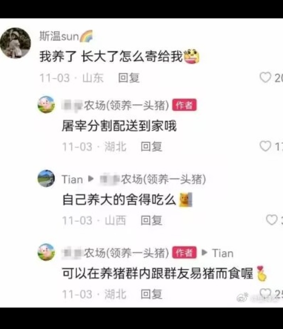
Task: Tap 回复 under Tian's Shanxi comment
Action: [x=151, y=220]
